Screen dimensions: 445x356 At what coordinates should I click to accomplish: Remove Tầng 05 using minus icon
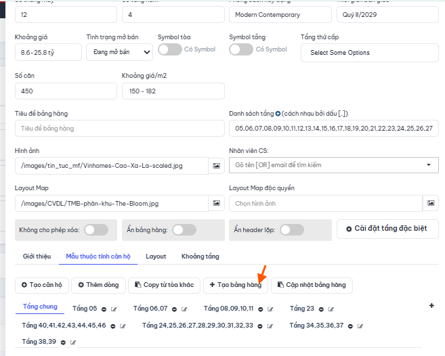coord(104,309)
